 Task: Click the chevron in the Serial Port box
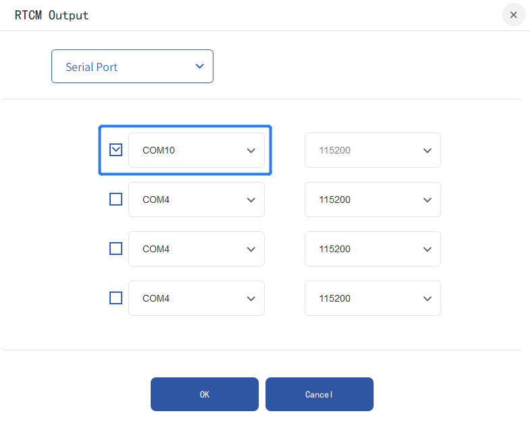(199, 66)
